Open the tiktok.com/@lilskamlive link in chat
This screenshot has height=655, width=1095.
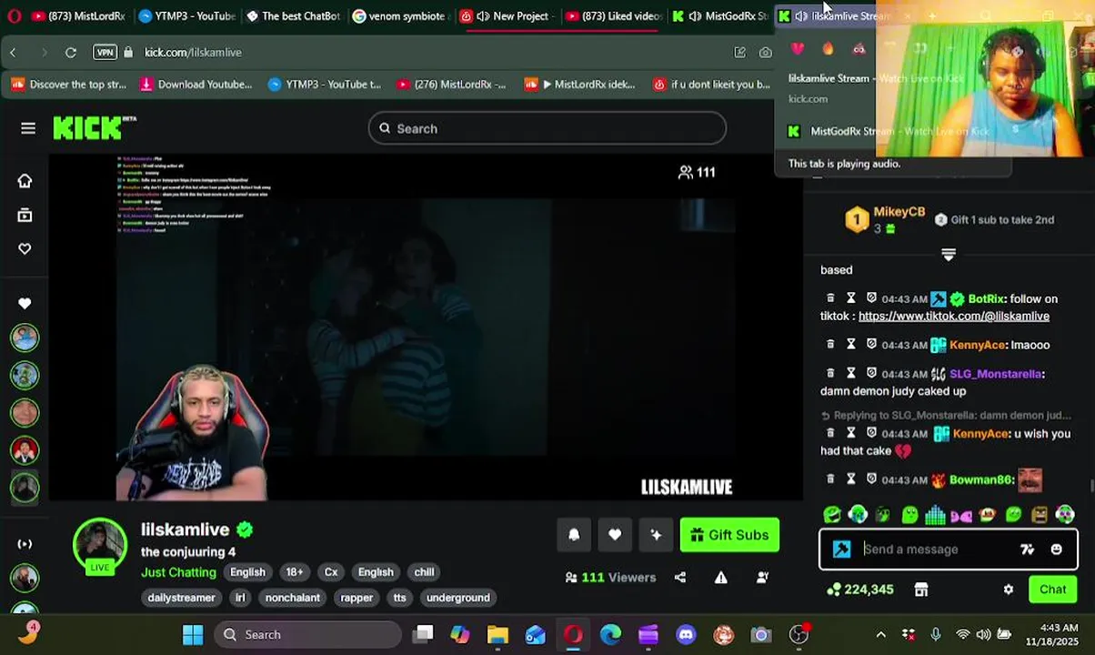[954, 316]
